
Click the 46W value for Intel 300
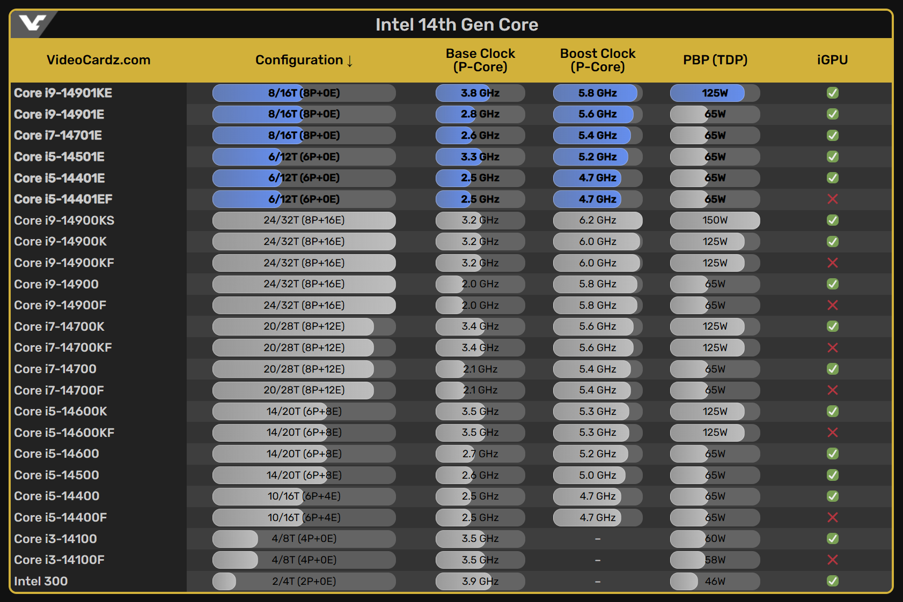click(715, 581)
